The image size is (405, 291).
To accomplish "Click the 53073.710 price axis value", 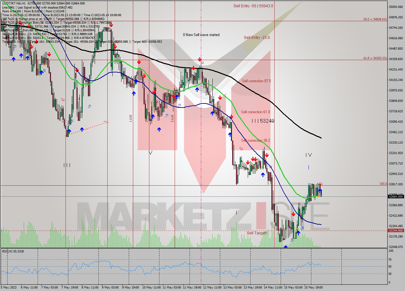I will 396,163.
